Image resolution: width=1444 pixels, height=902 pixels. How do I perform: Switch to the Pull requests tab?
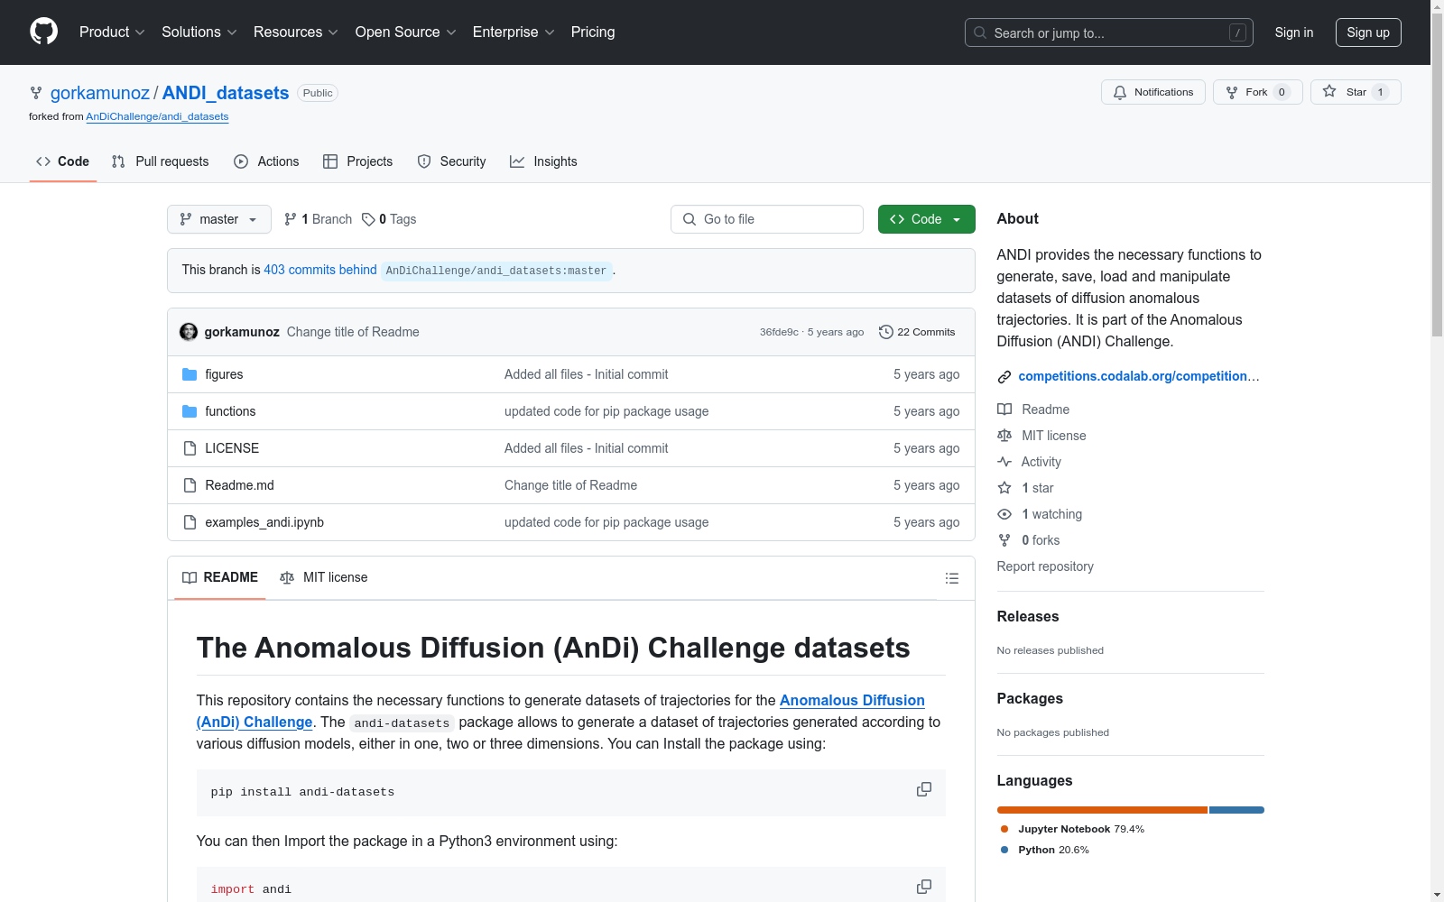tap(160, 161)
